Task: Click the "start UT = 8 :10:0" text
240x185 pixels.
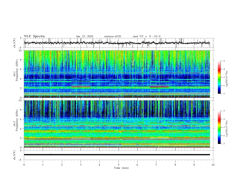Action: pyautogui.click(x=146, y=36)
